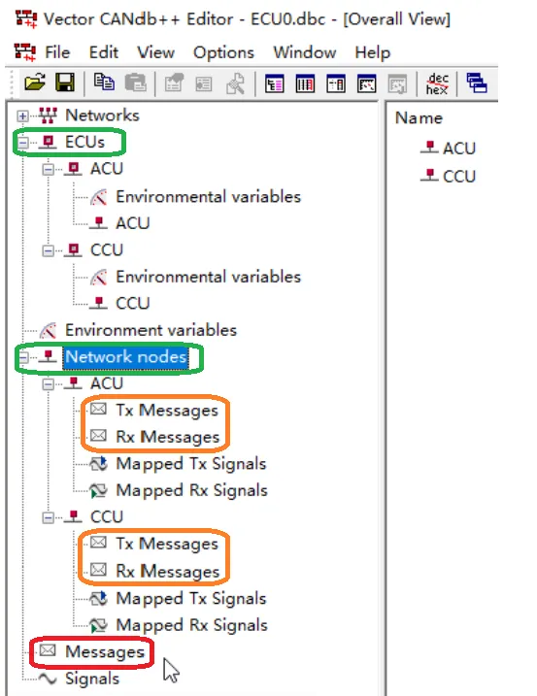Toggle the dec/hex number display button
The image size is (537, 696).
click(x=437, y=83)
